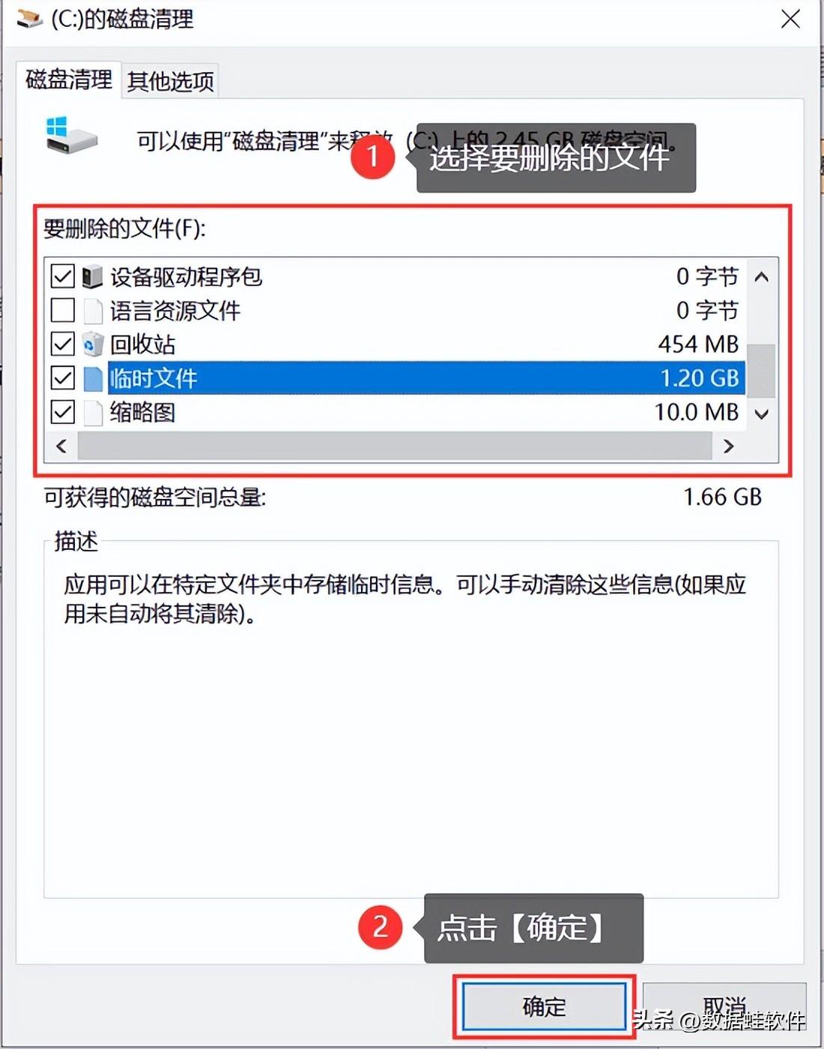824x1049 pixels.
Task: Check the 语言资源文件 checkbox
Action: 62,310
